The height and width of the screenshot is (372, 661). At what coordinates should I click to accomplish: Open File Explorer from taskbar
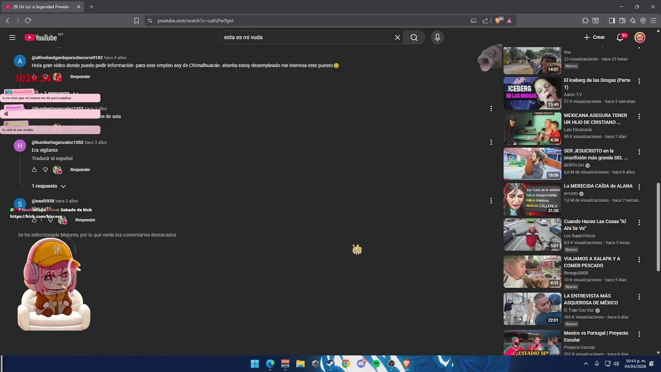pyautogui.click(x=300, y=364)
